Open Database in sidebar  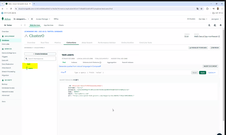6,40
